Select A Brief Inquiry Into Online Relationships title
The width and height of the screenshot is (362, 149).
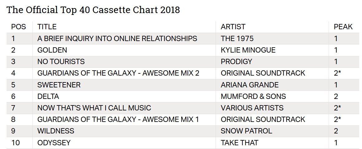point(117,39)
